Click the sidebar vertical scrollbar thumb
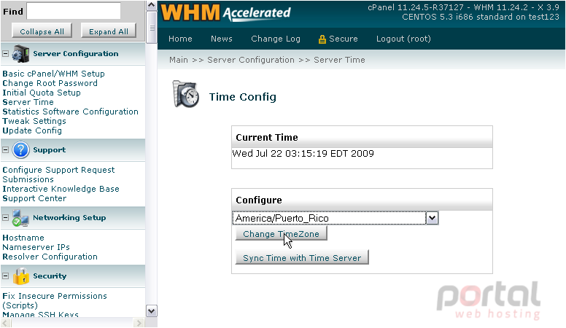 [151, 27]
